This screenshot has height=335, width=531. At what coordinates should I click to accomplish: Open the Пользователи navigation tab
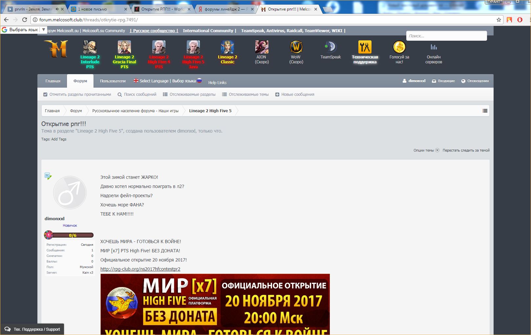(x=113, y=81)
